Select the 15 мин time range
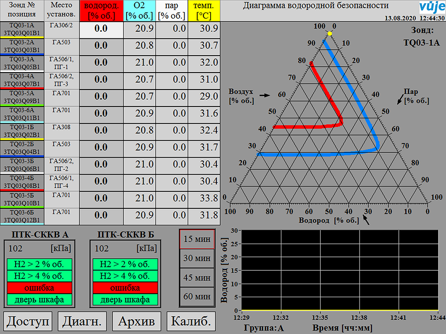446x334 pixels. [197, 239]
